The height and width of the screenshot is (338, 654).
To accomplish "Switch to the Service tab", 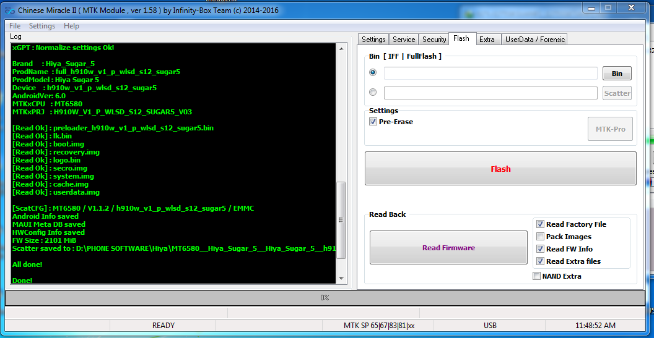I will coord(404,39).
